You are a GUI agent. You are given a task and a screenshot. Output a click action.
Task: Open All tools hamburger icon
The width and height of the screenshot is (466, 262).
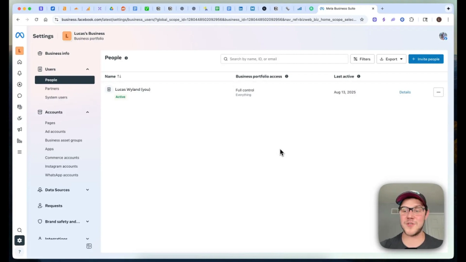click(x=20, y=152)
